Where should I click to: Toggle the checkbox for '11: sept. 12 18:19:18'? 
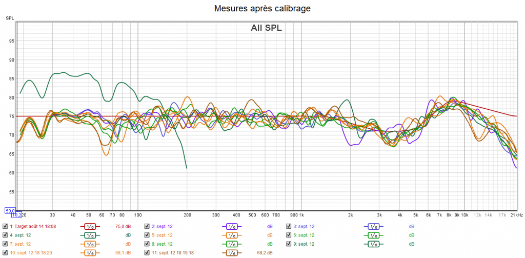tap(147, 252)
